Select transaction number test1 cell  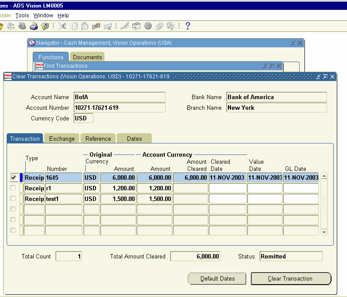(x=64, y=199)
